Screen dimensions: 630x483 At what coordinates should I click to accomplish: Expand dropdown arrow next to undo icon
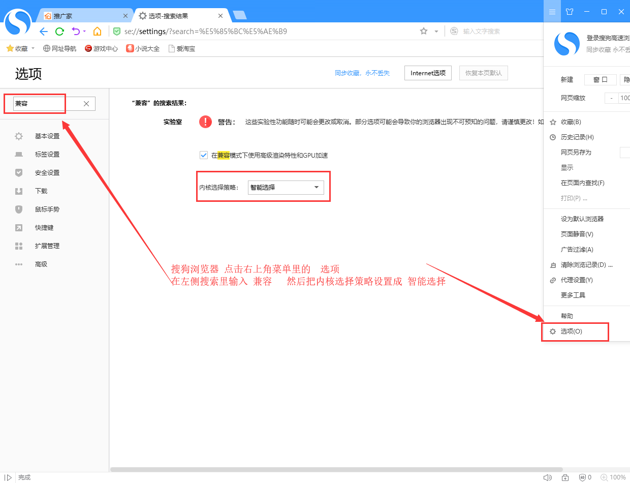(84, 32)
